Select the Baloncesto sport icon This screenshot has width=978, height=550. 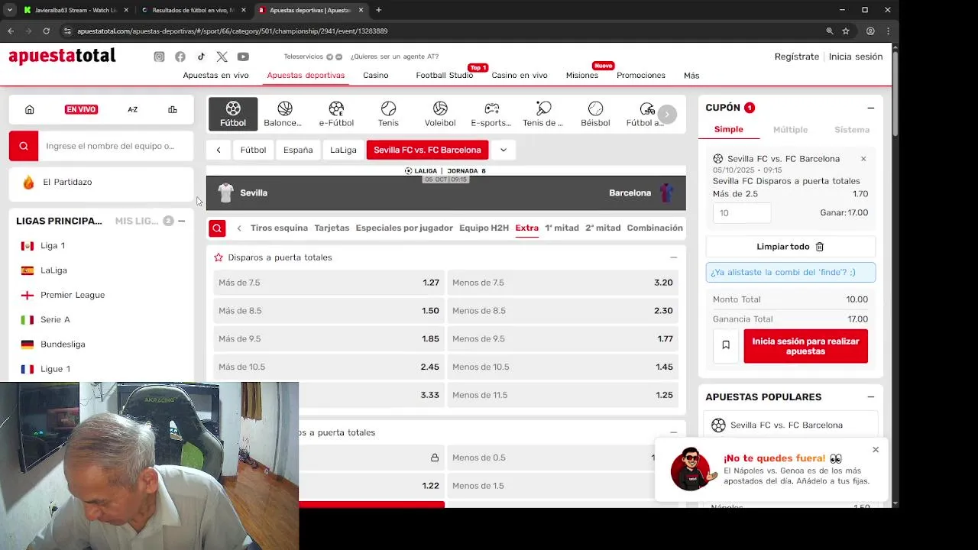[283, 114]
